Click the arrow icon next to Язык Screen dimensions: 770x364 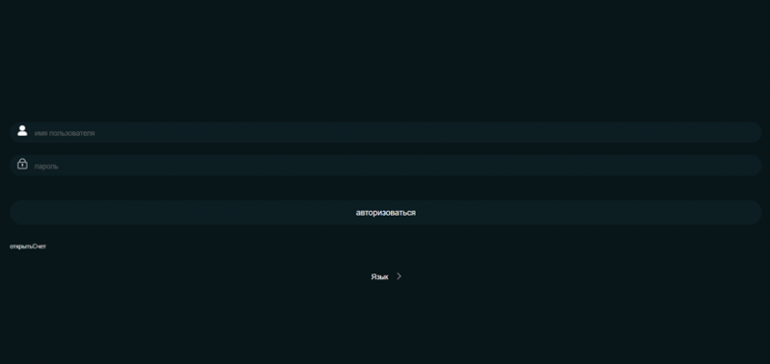coord(398,276)
